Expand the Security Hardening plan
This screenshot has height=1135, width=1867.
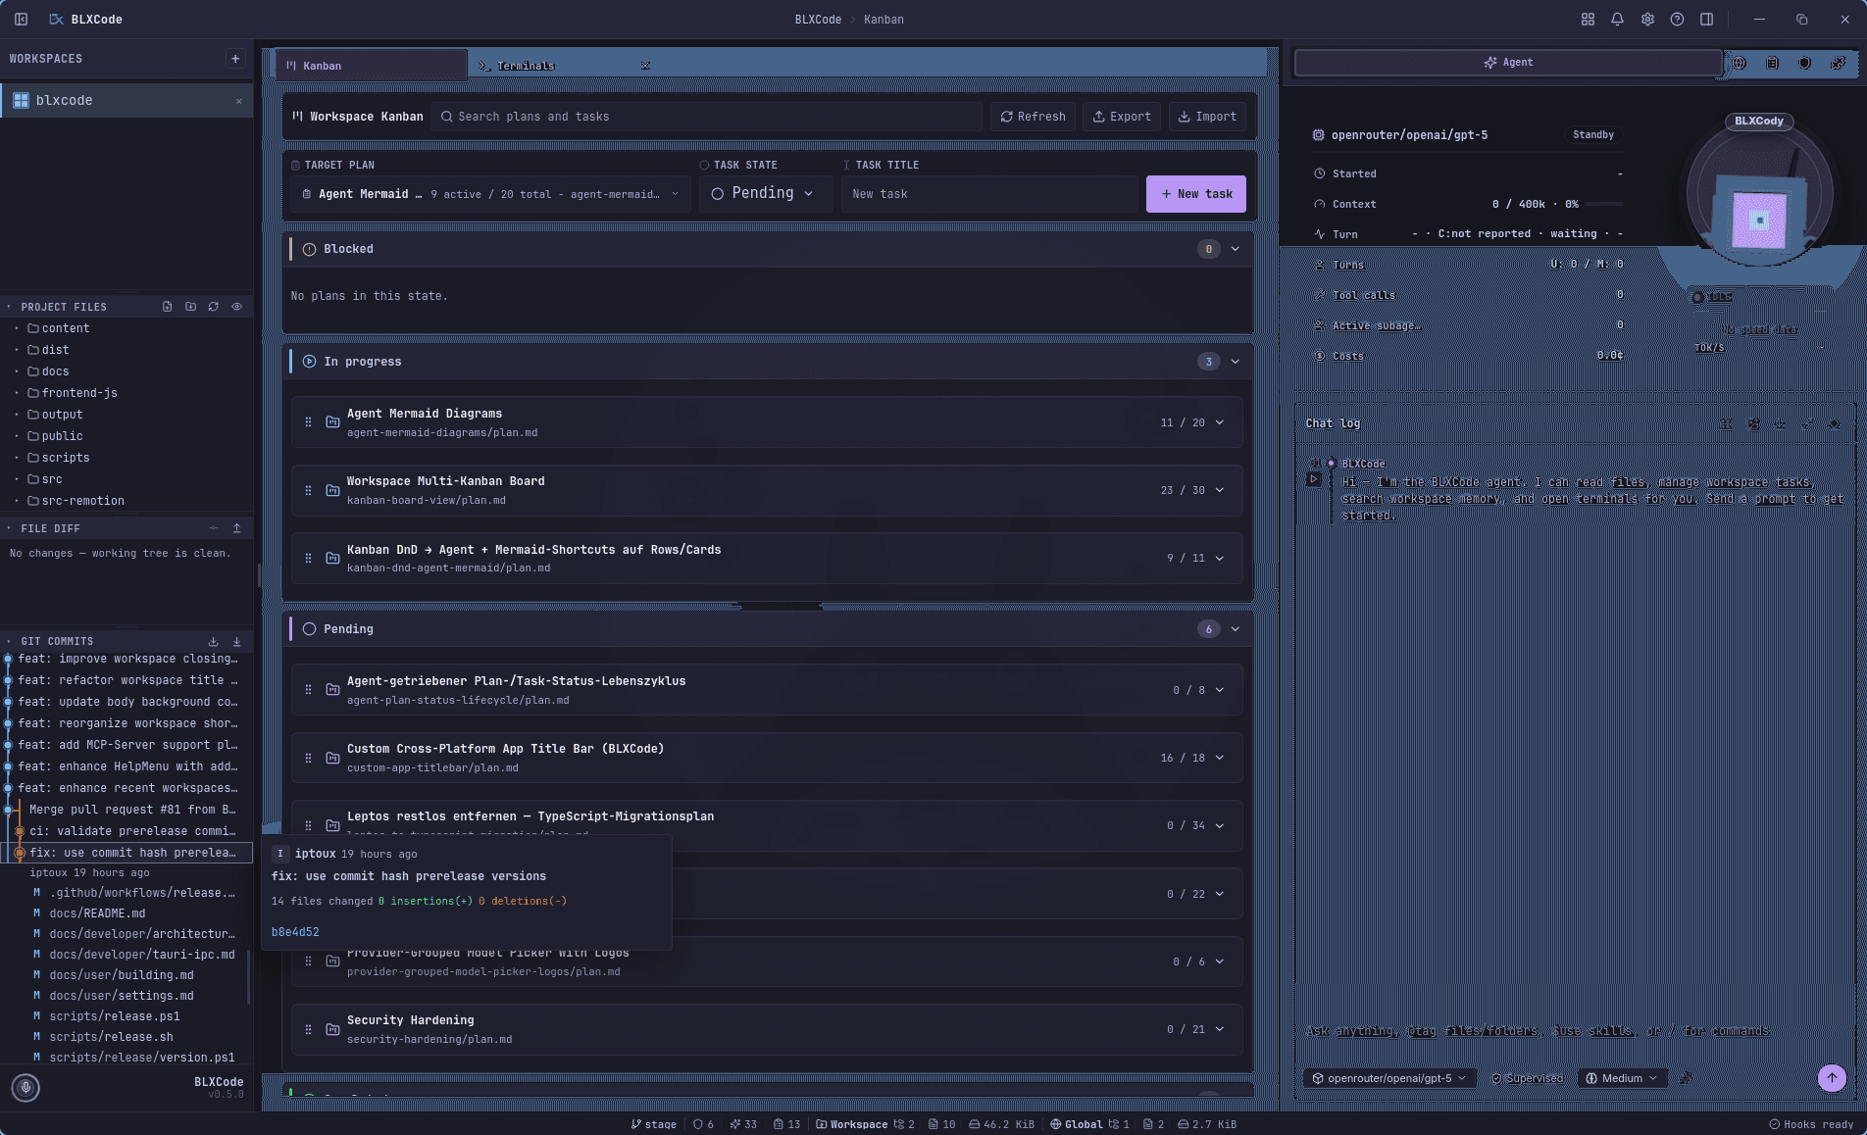click(x=1220, y=1029)
